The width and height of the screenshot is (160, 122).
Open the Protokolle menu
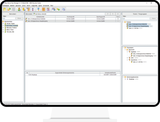pyautogui.click(x=46, y=5)
